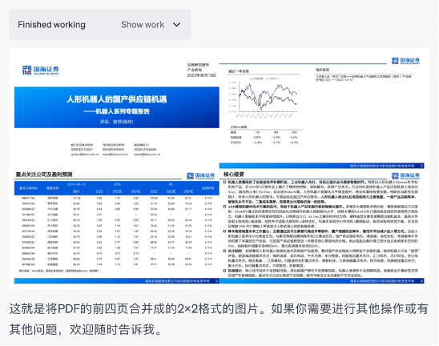The image size is (439, 346).
Task: Select the 重点关注公司及盈利预测 heading
Action: pyautogui.click(x=44, y=175)
